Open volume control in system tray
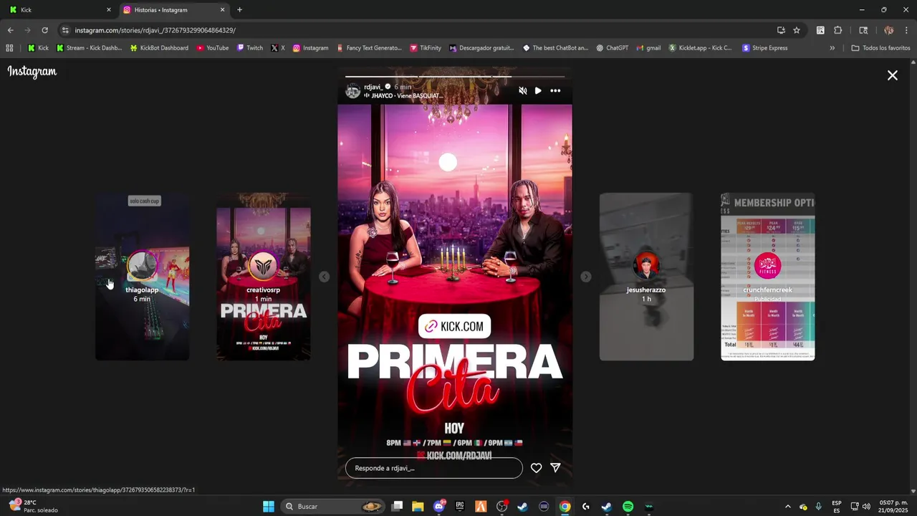The height and width of the screenshot is (516, 917). (866, 507)
